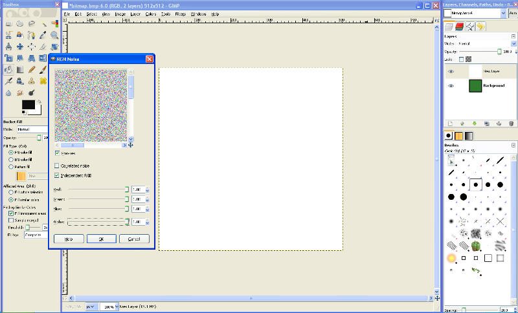Select the Bucket Fill tool
Image resolution: width=518 pixels, height=313 pixels.
tap(8, 70)
